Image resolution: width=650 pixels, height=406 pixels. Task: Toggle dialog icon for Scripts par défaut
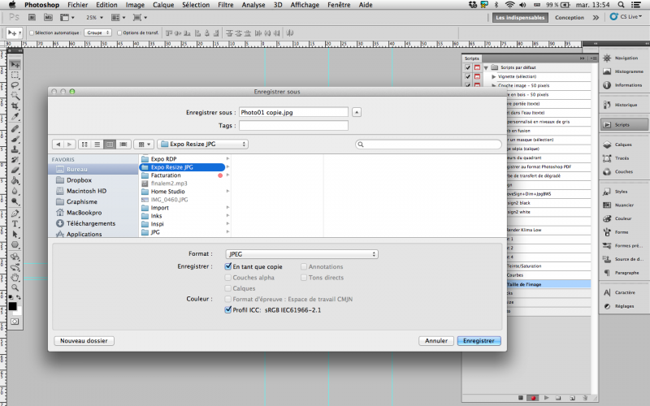pyautogui.click(x=477, y=67)
